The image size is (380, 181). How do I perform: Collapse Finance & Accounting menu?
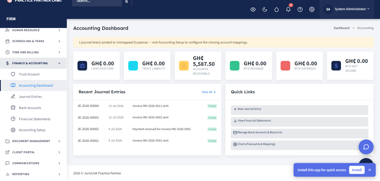pyautogui.click(x=33, y=63)
